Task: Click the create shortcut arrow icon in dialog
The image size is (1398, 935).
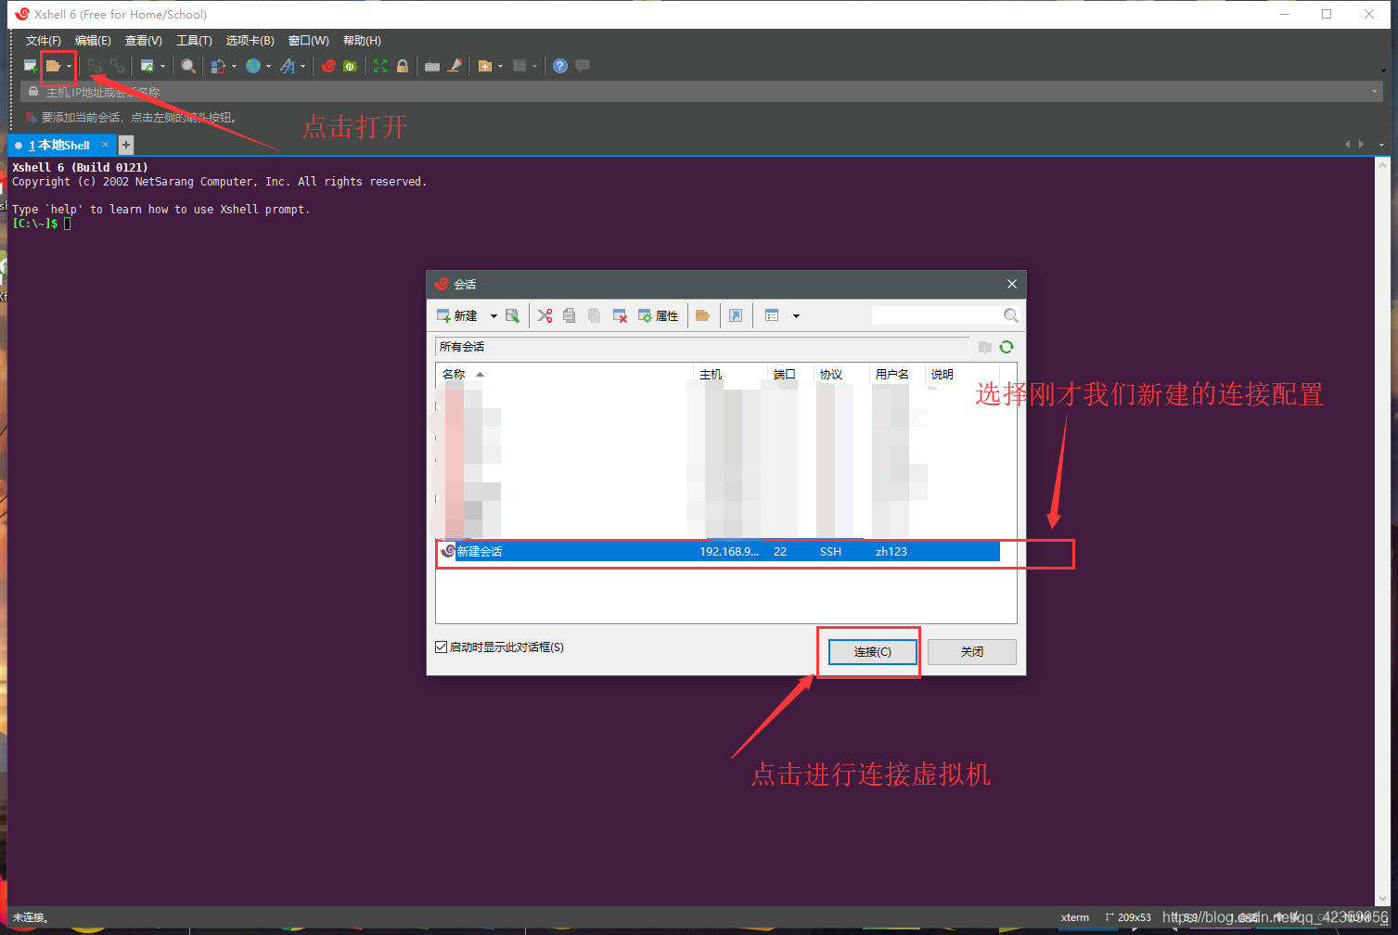Action: 736,316
